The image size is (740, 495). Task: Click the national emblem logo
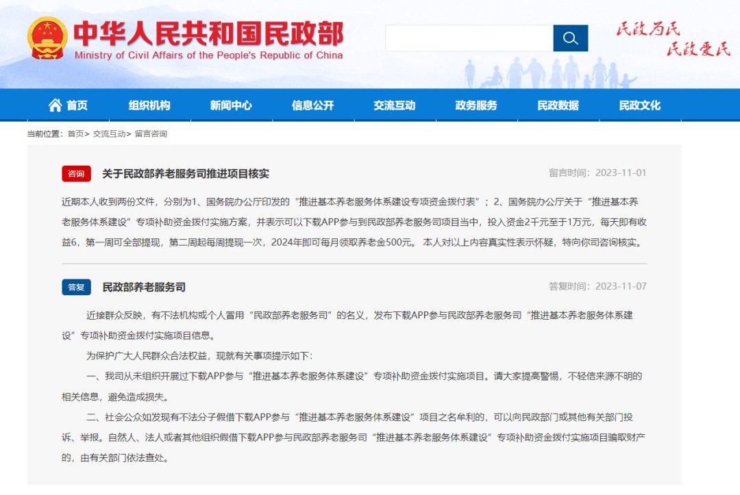(x=47, y=38)
